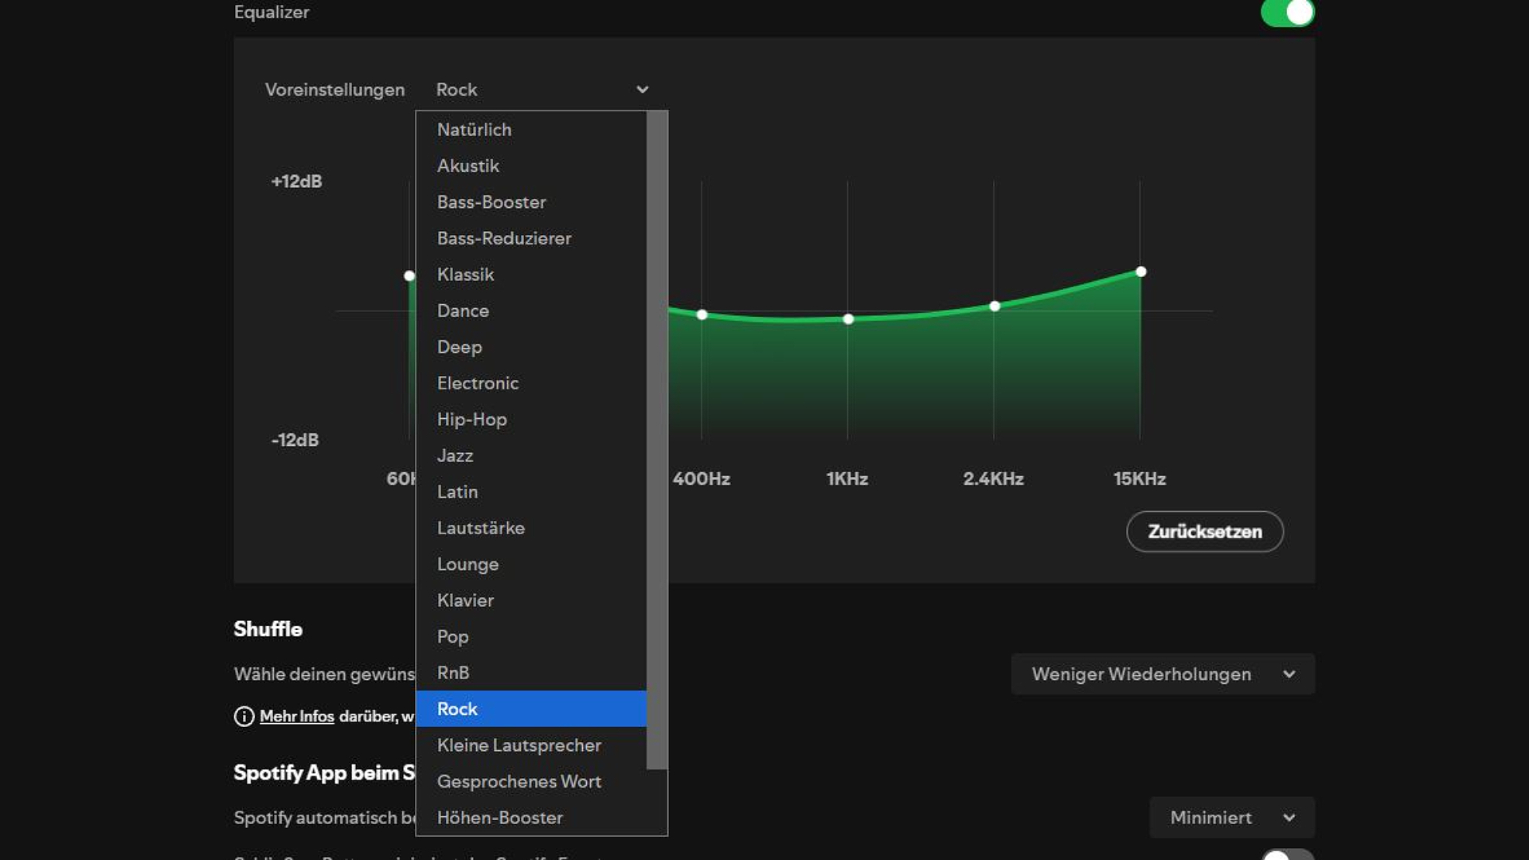Screen dimensions: 1529x860
Task: Open the Minimiert startup dropdown
Action: point(1231,818)
